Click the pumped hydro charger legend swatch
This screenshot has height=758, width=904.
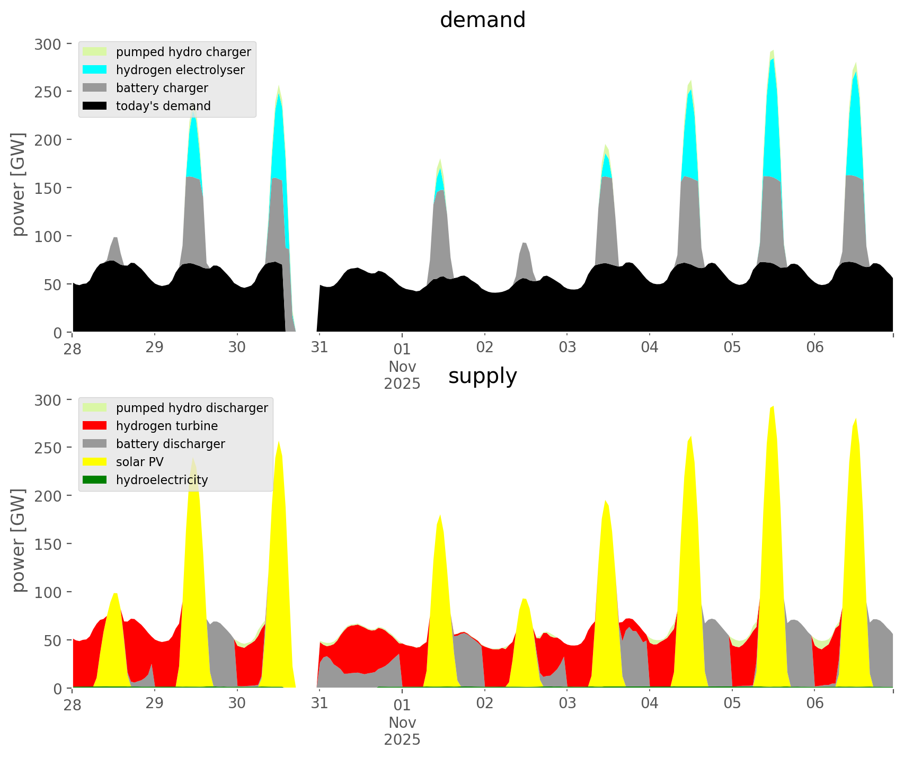point(95,52)
